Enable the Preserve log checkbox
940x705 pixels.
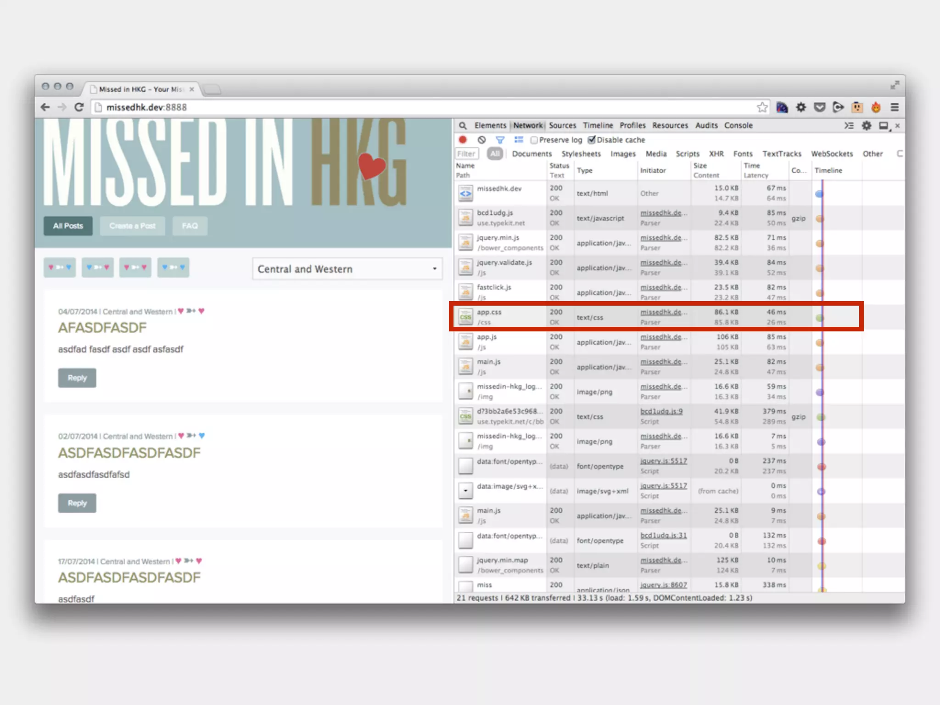coord(534,140)
